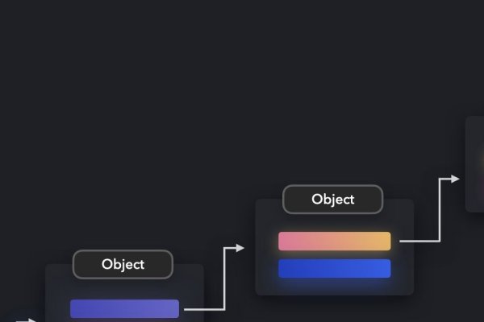Select the Object label above the purple bar

[x=123, y=264]
